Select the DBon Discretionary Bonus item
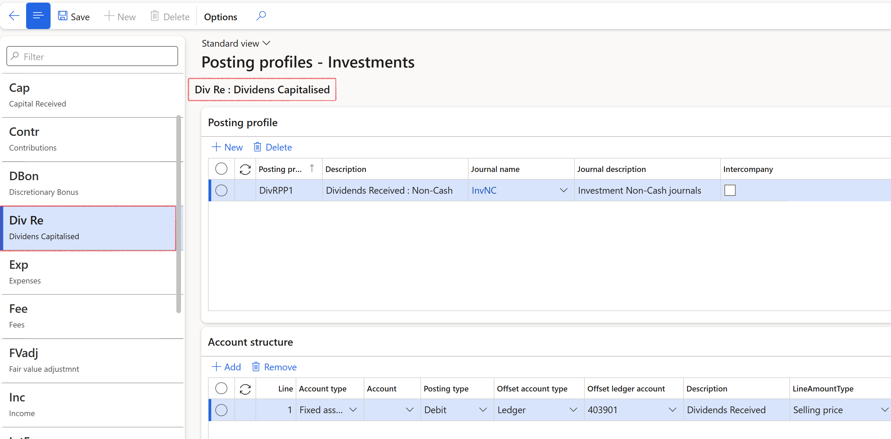 click(89, 184)
